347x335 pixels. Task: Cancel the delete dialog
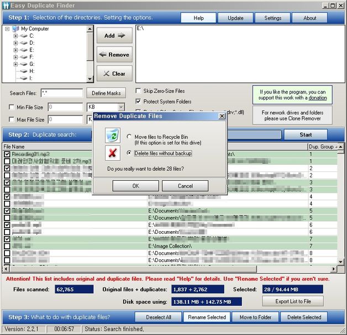pyautogui.click(x=185, y=186)
